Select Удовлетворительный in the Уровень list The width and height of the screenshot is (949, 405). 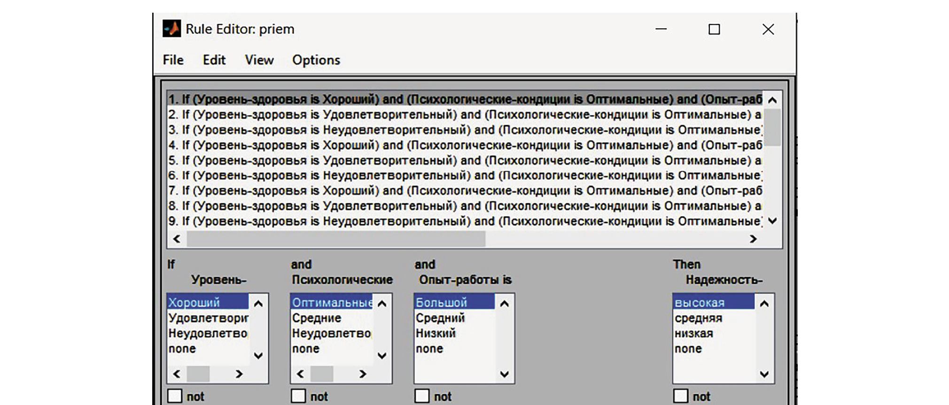[x=208, y=318]
